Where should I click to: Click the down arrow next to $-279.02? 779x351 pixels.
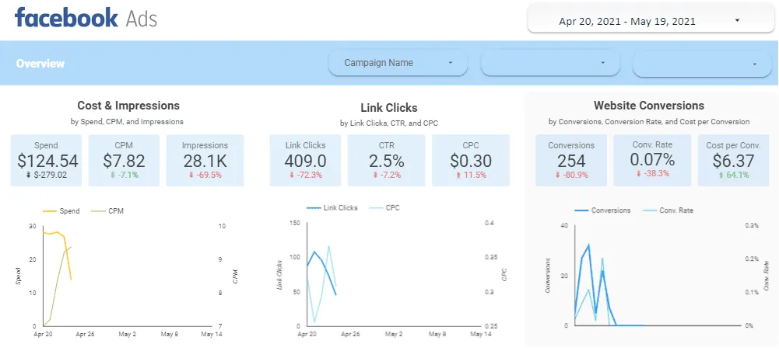26,175
